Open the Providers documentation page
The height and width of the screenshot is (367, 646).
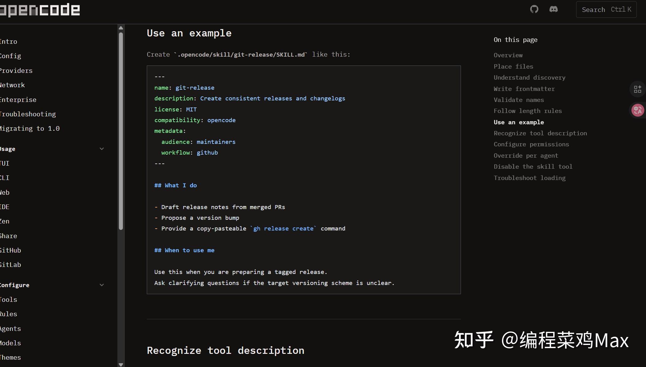[x=16, y=70]
